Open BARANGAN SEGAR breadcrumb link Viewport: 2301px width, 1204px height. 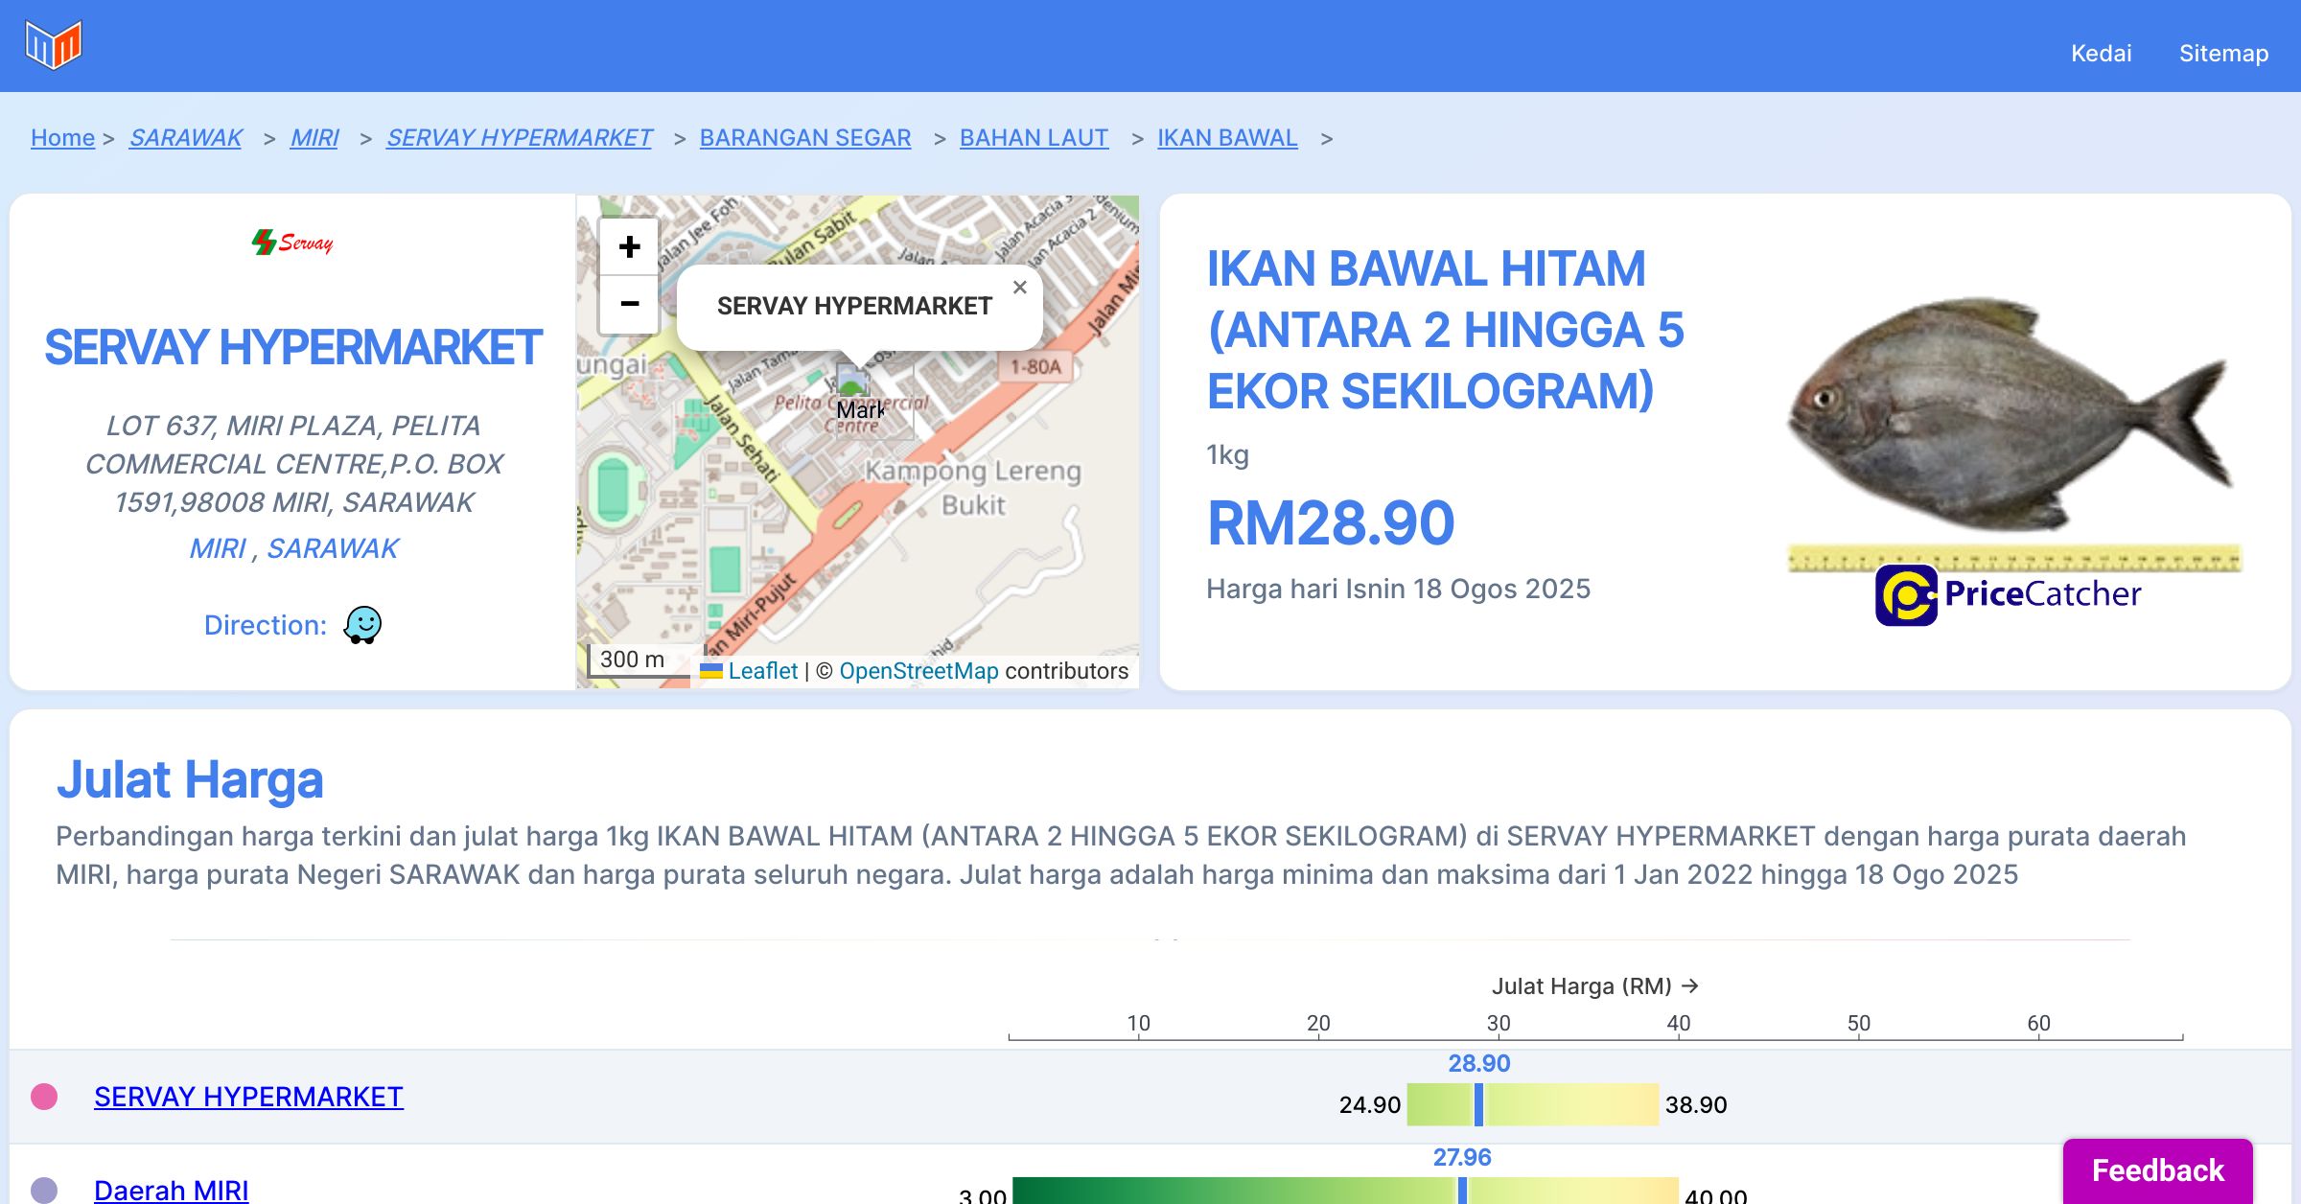805,138
